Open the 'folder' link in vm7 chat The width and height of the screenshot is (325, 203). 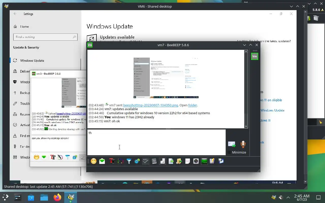[x=193, y=105]
